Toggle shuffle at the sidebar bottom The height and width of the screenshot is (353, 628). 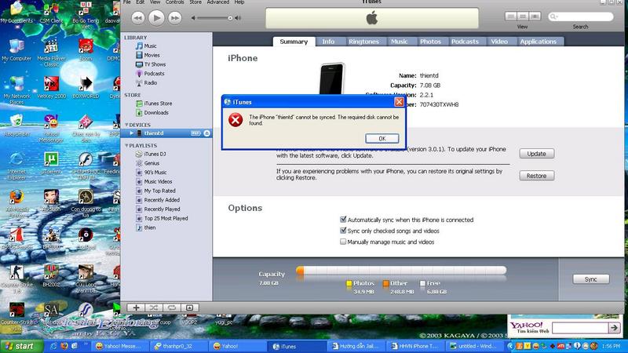[153, 308]
